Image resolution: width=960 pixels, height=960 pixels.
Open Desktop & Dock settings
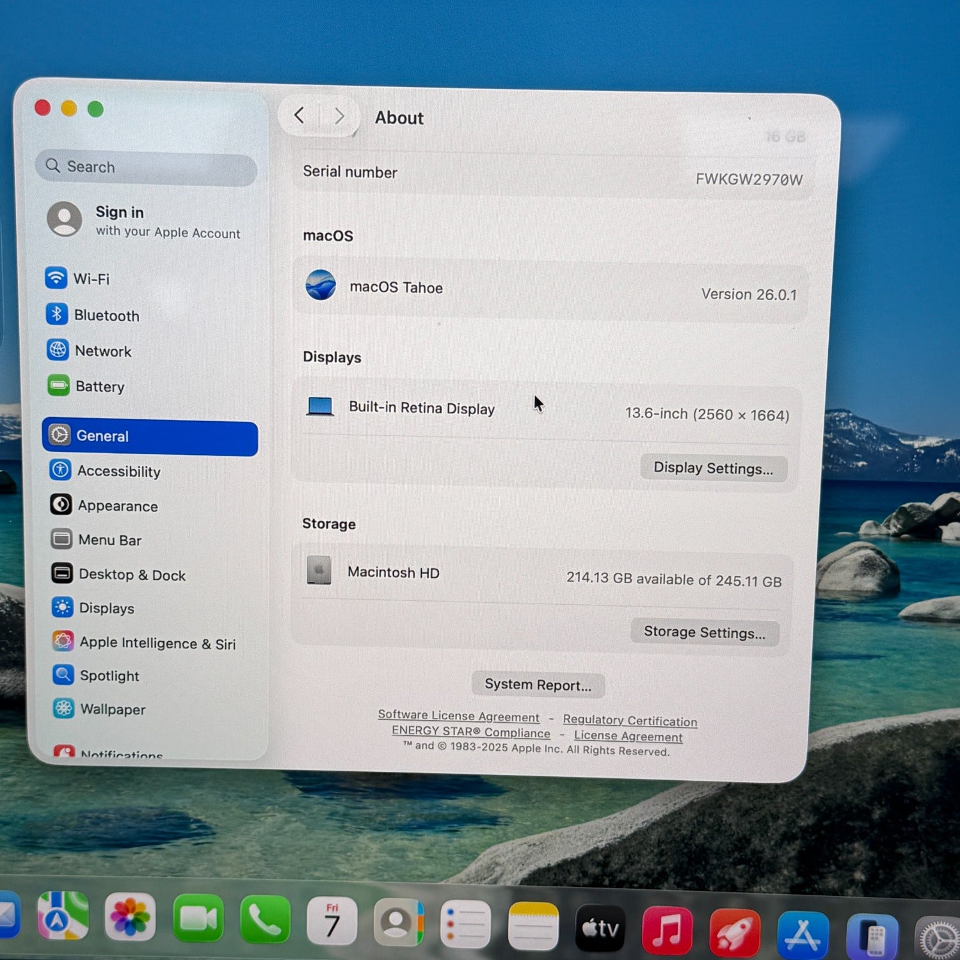pos(132,575)
